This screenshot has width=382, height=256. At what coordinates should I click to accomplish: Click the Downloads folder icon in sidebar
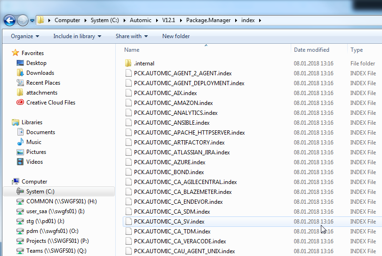tap(20, 72)
